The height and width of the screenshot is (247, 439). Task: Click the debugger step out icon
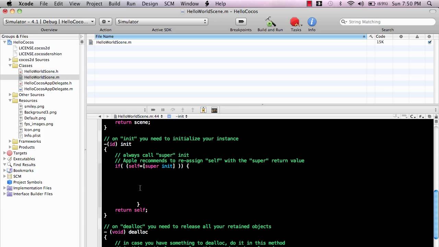click(193, 110)
